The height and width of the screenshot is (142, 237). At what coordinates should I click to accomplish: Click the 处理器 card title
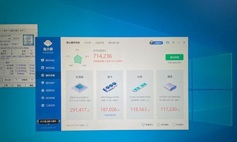click(x=80, y=77)
